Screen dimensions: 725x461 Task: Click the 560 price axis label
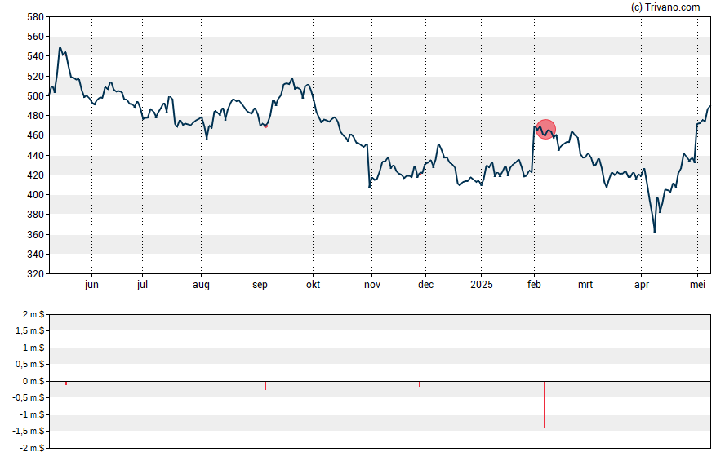36,37
